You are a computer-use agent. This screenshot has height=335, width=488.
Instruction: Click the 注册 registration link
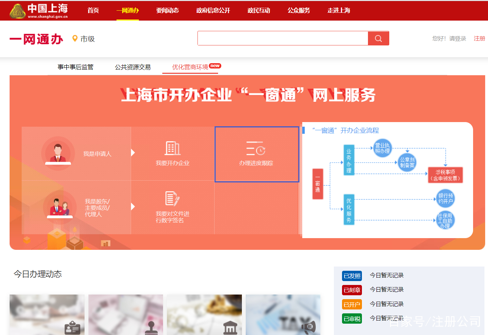pos(479,38)
